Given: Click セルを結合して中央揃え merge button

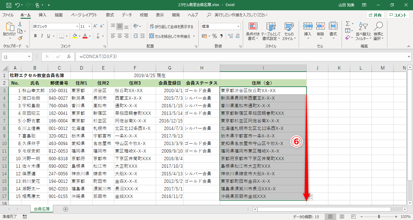Looking at the screenshot, I should tap(170, 36).
